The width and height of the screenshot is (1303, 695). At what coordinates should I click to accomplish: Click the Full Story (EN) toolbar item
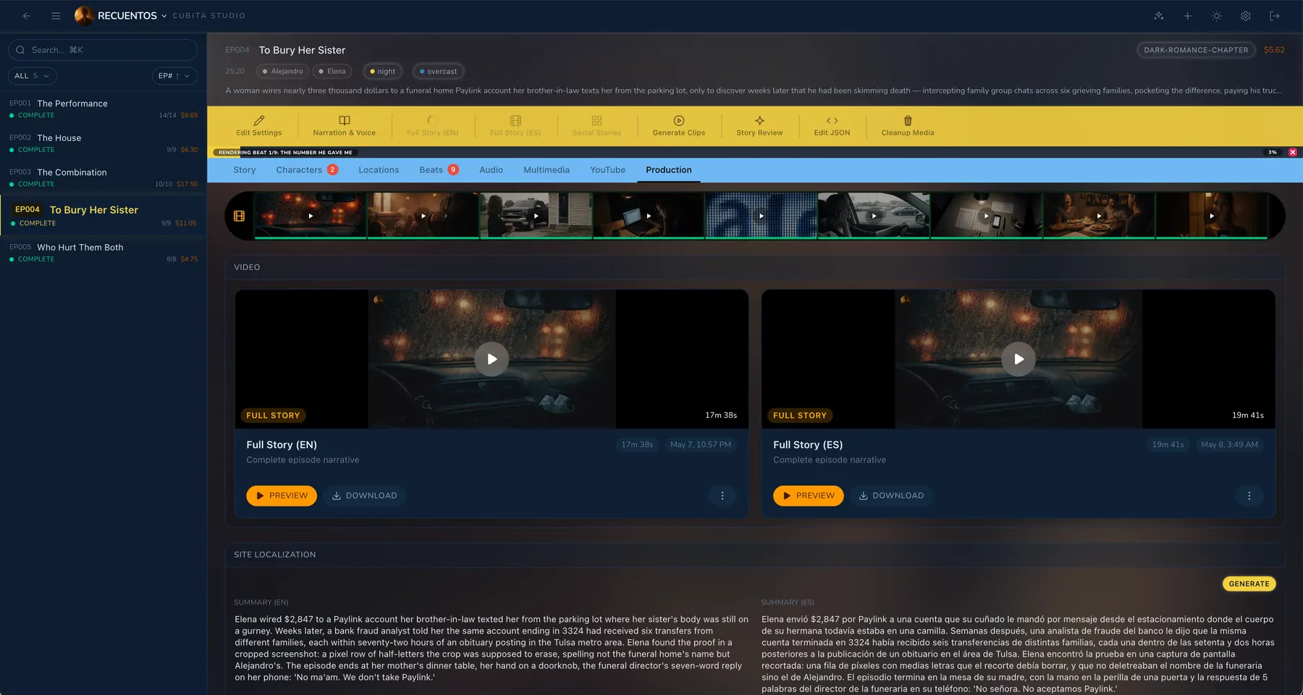[x=433, y=126]
